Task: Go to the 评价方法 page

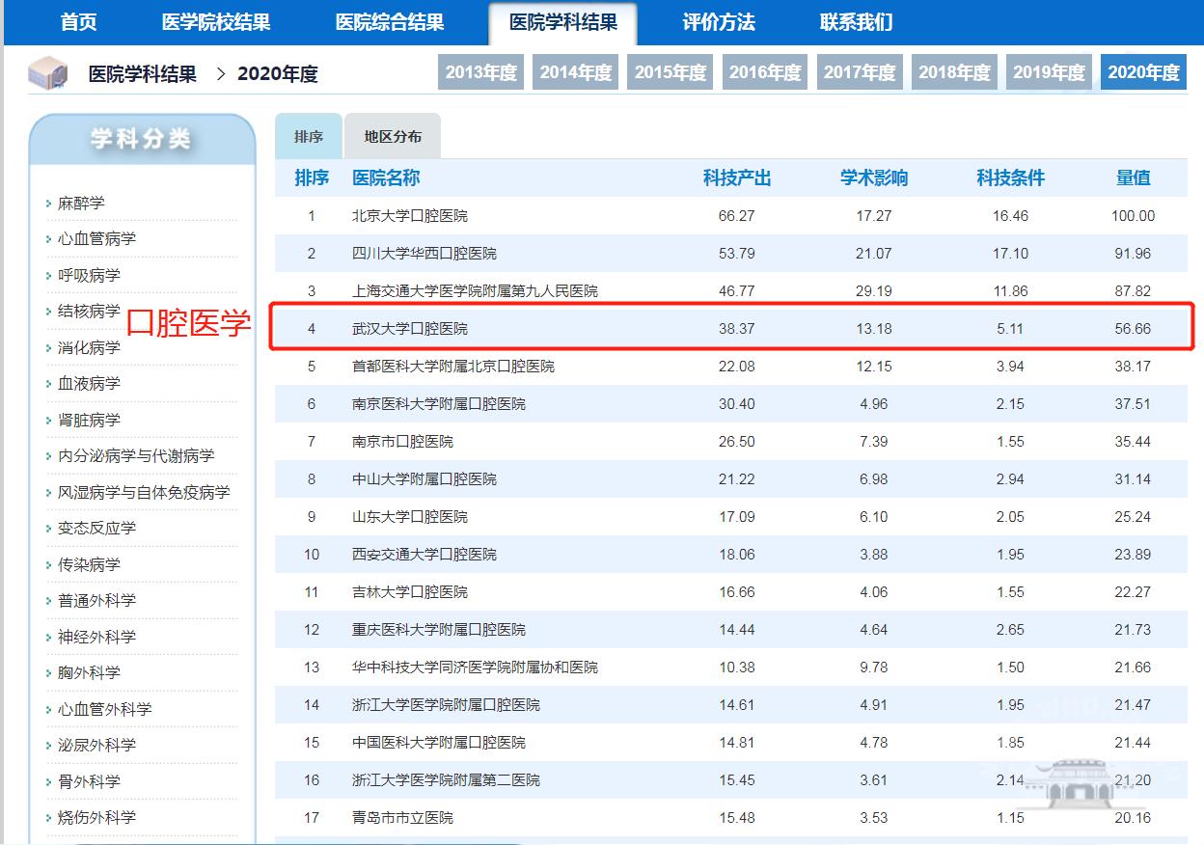Action: [719, 22]
